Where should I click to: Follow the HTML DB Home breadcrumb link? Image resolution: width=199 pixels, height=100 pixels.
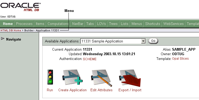(11, 31)
